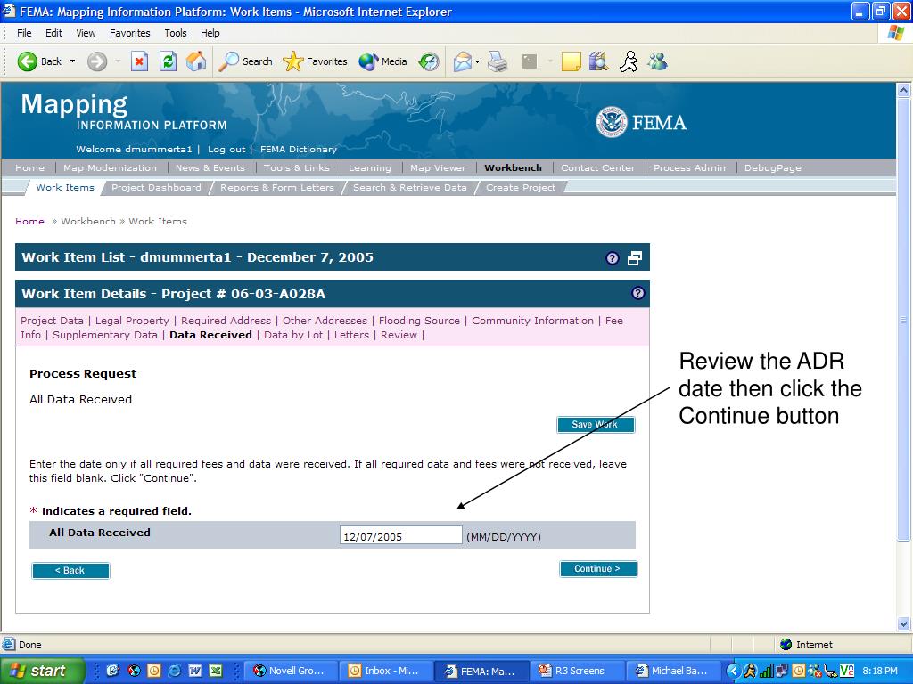Open the Tools menu
The height and width of the screenshot is (684, 913).
point(176,33)
